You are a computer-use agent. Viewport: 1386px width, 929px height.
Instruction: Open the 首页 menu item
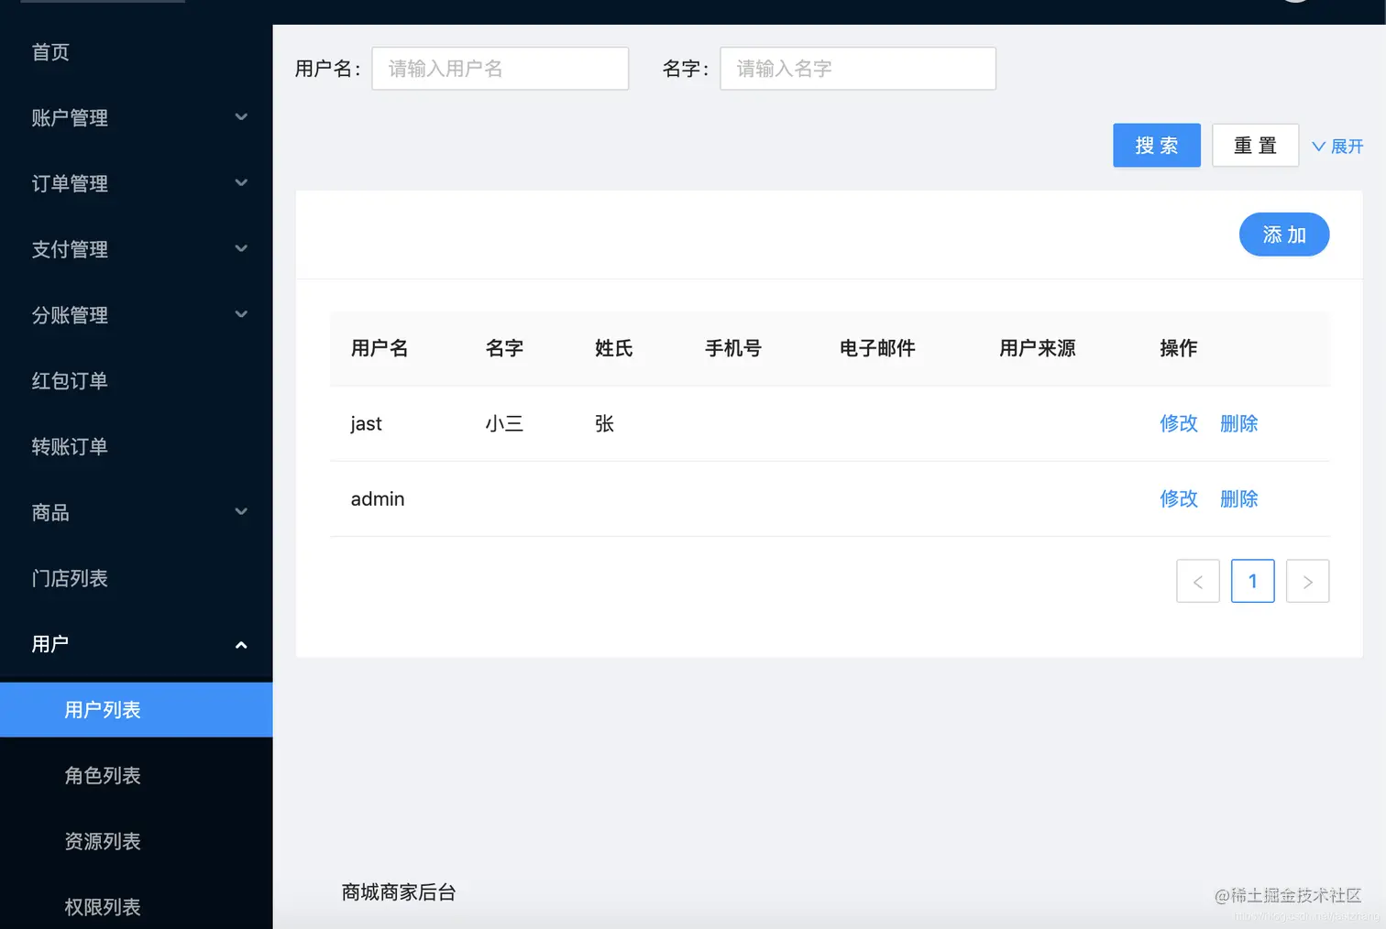[50, 52]
